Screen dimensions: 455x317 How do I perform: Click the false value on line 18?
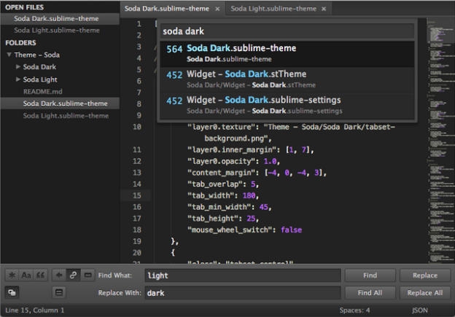(x=291, y=230)
